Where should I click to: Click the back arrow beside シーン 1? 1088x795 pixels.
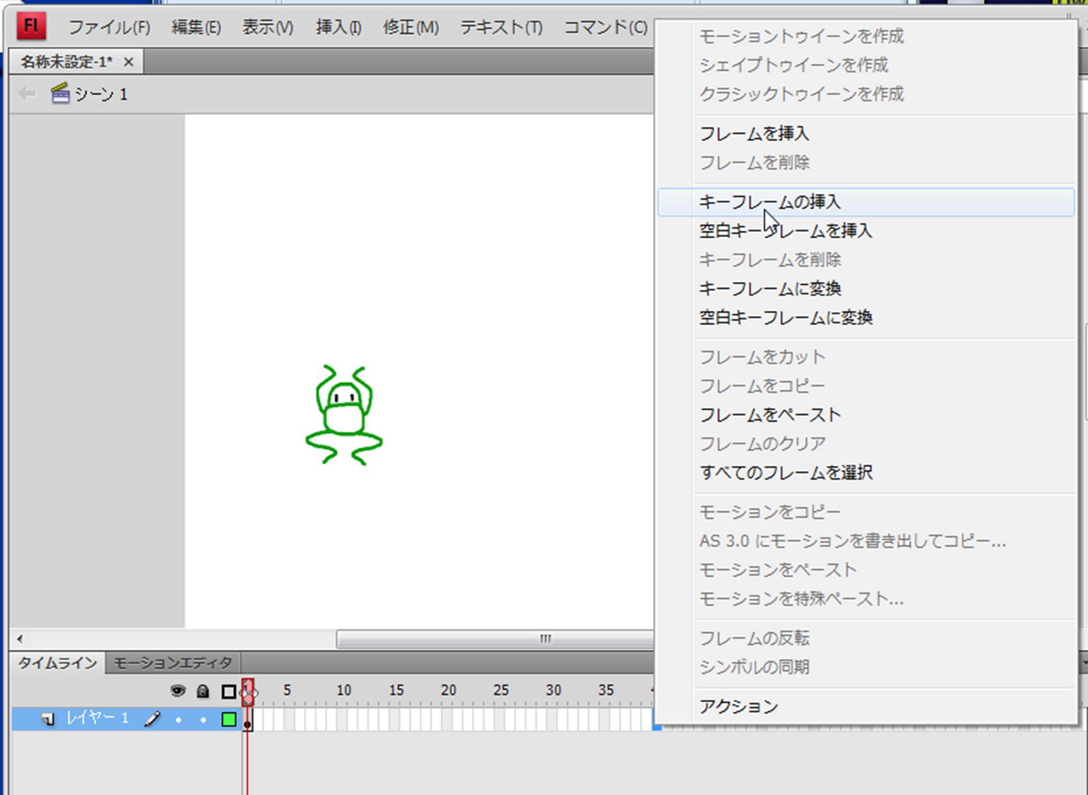tap(27, 94)
